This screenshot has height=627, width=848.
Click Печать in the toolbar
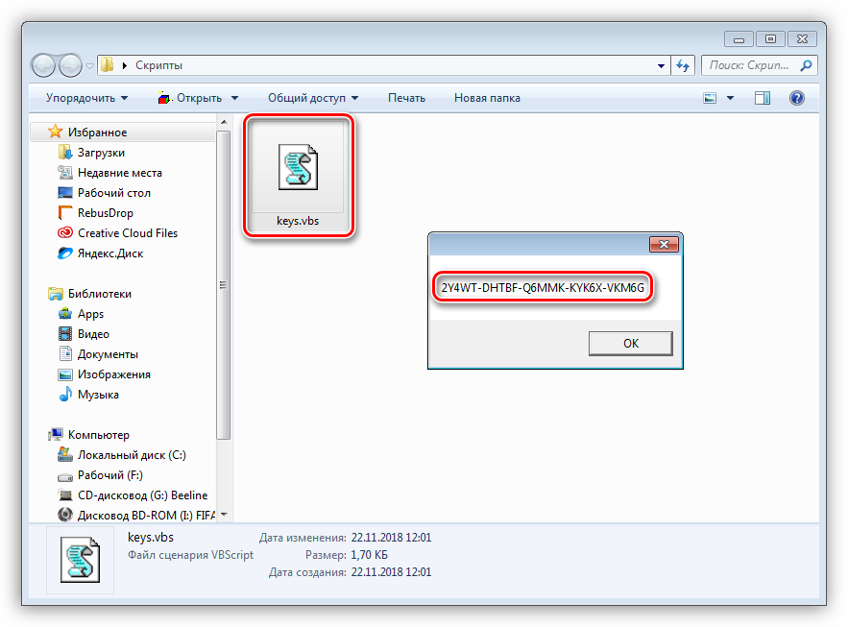406,98
